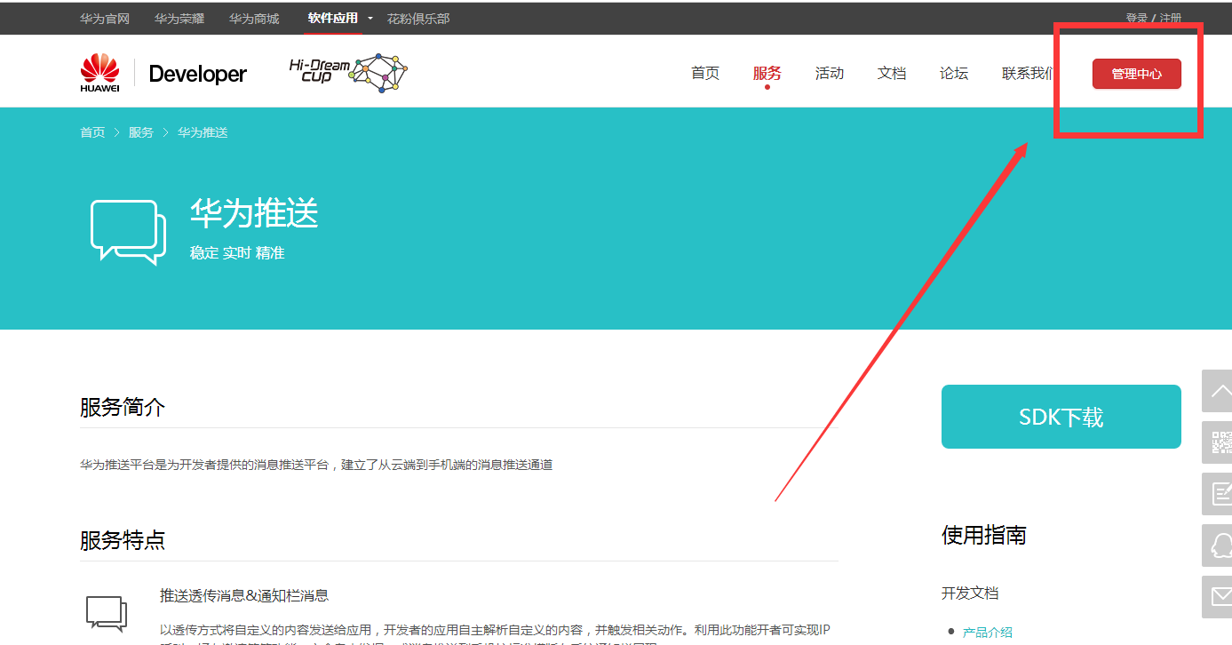The image size is (1232, 645).
Task: Open the 活动 navigation item
Action: click(x=829, y=74)
